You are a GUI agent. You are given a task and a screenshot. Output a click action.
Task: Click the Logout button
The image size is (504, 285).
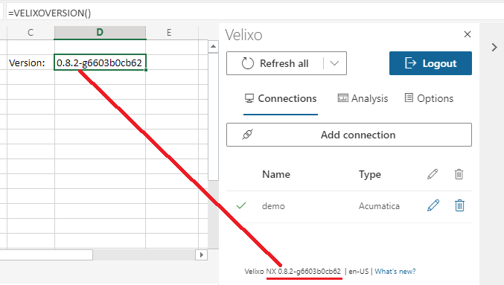(x=430, y=63)
